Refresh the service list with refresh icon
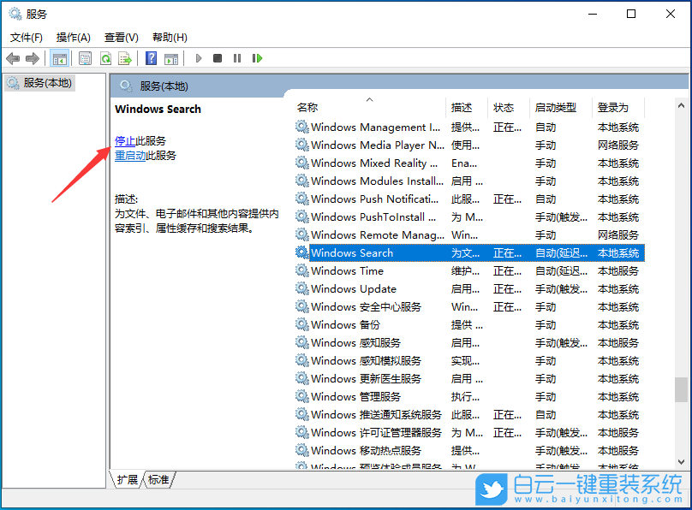 click(104, 57)
